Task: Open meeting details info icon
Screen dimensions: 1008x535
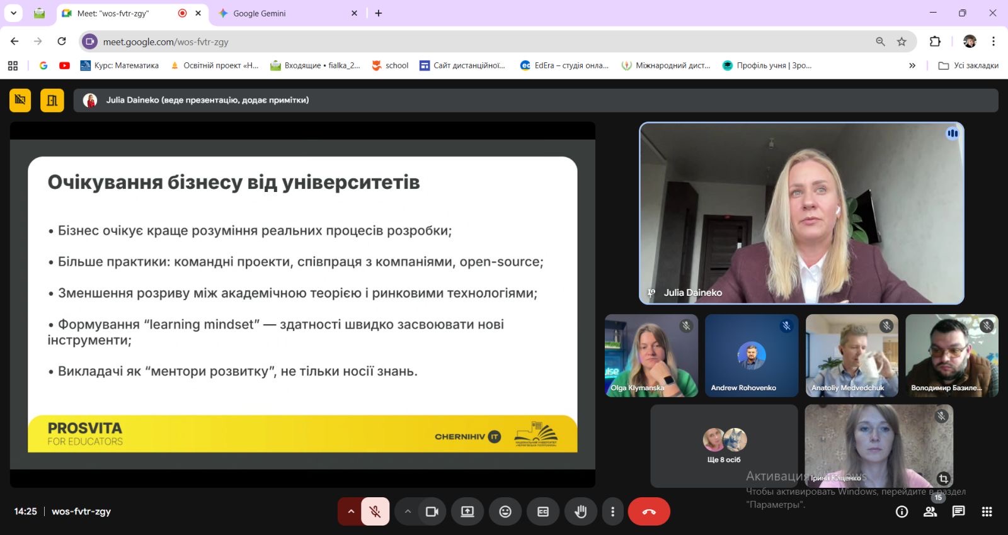Action: [902, 512]
